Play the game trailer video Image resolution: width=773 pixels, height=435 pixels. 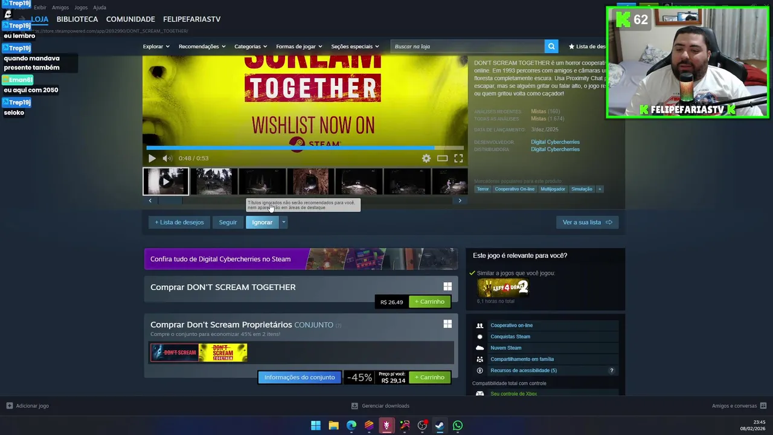[152, 158]
